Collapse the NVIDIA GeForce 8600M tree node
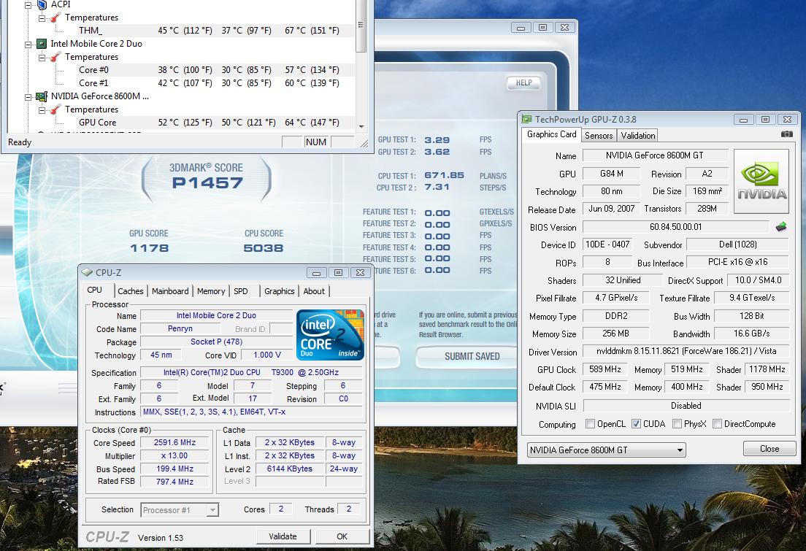This screenshot has width=806, height=551. pyautogui.click(x=28, y=96)
